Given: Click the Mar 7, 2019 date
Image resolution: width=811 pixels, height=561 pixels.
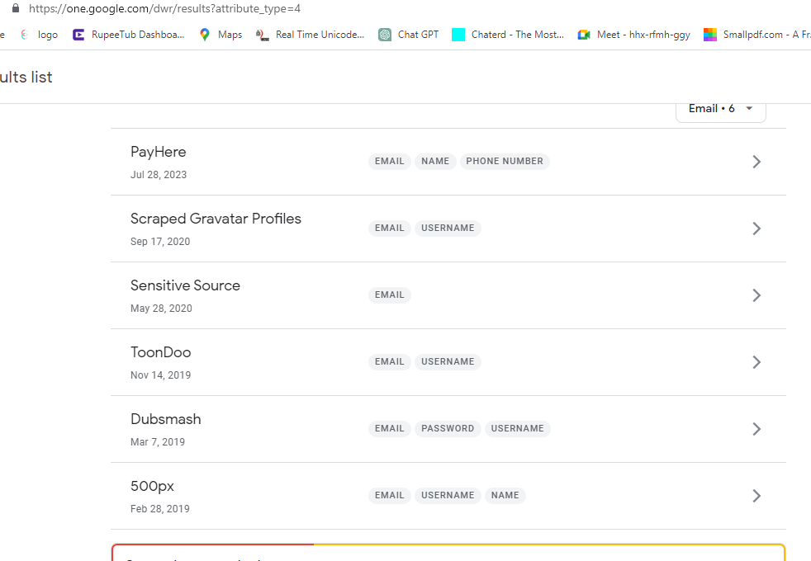Looking at the screenshot, I should pyautogui.click(x=158, y=441).
